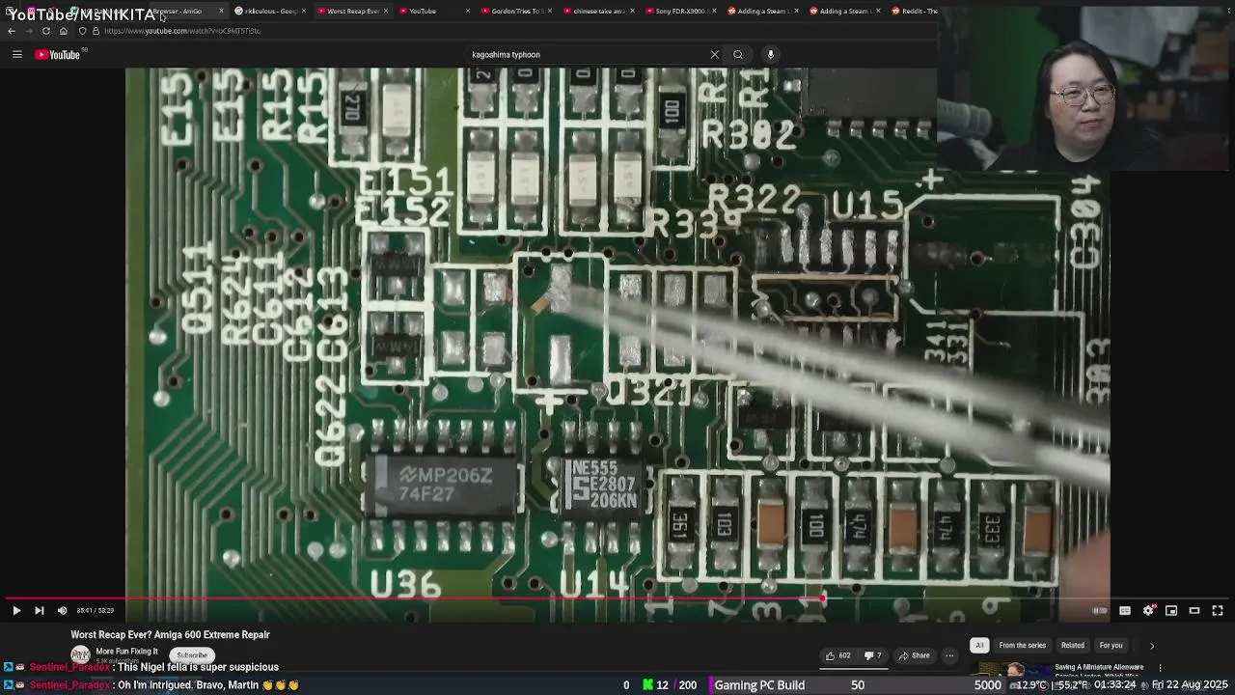Start voice search with the microphone icon
The height and width of the screenshot is (695, 1235).
point(770,55)
